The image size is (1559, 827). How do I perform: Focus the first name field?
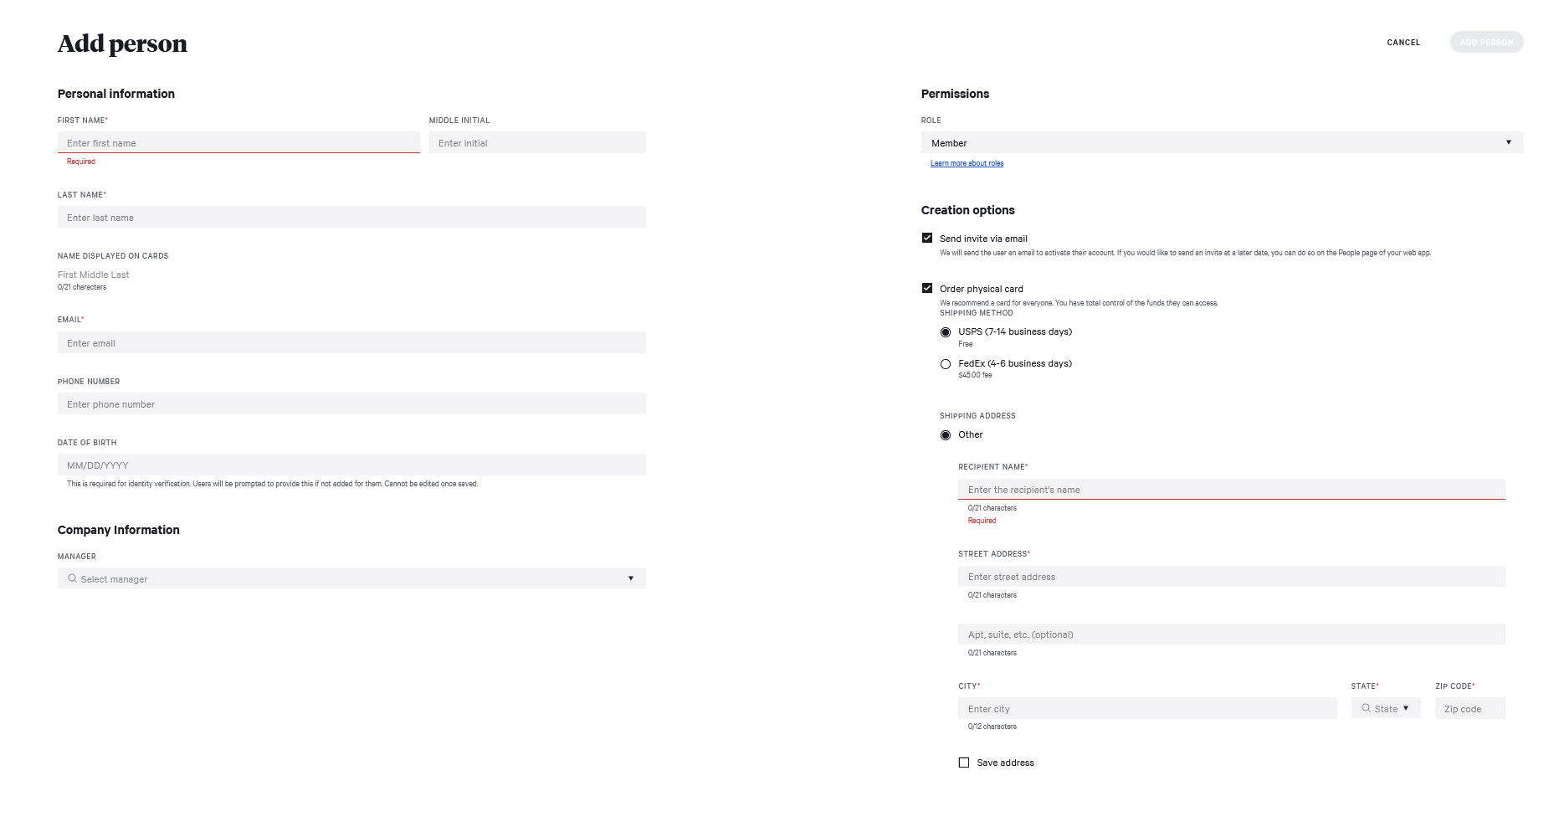(x=238, y=143)
